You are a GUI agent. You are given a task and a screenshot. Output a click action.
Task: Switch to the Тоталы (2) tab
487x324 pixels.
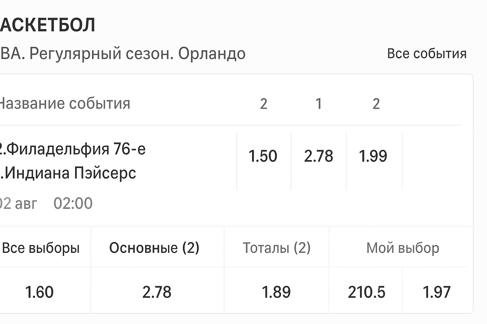[x=276, y=248]
